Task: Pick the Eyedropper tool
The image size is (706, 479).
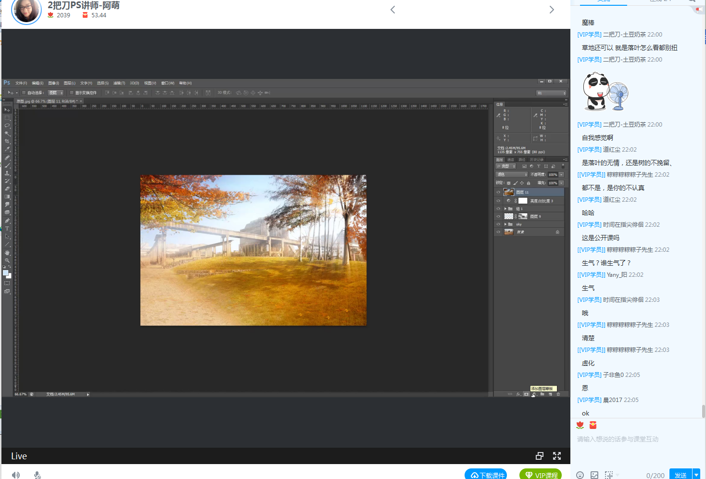Action: point(7,149)
